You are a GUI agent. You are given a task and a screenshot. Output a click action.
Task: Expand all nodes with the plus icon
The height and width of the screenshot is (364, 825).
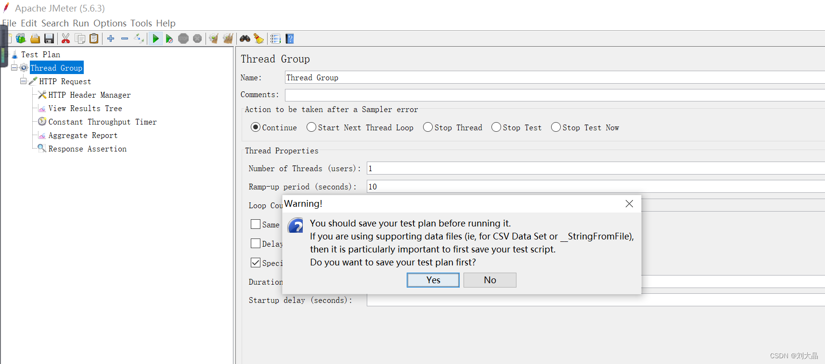point(111,38)
